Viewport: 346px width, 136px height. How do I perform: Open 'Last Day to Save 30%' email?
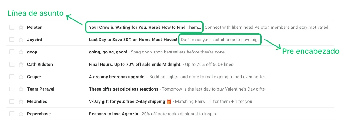click(133, 40)
